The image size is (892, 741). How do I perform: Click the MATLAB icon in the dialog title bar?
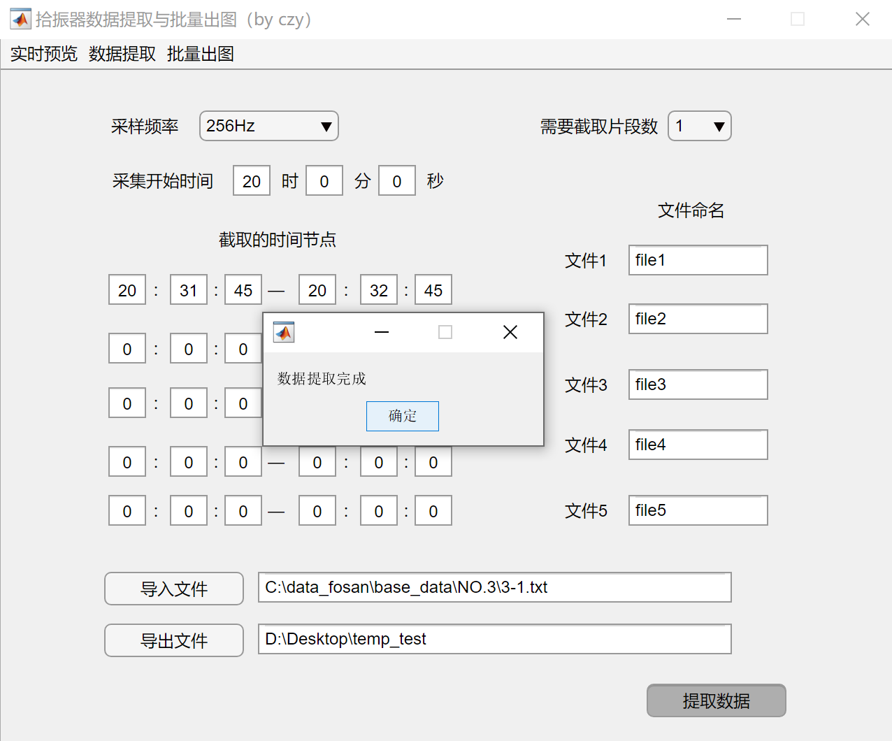[x=283, y=332]
